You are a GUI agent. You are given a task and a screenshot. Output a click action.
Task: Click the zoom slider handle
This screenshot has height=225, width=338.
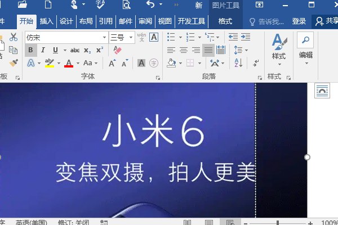tap(278, 223)
